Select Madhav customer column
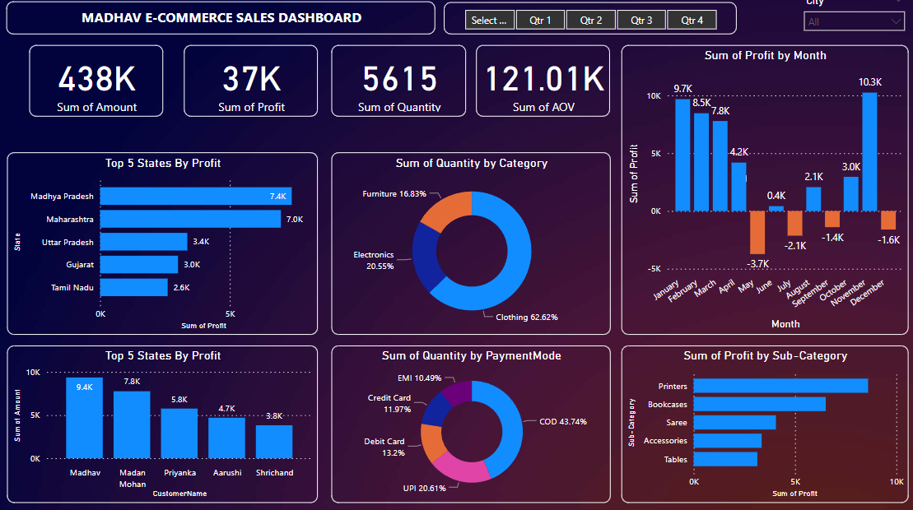The height and width of the screenshot is (510, 913). pyautogui.click(x=84, y=418)
